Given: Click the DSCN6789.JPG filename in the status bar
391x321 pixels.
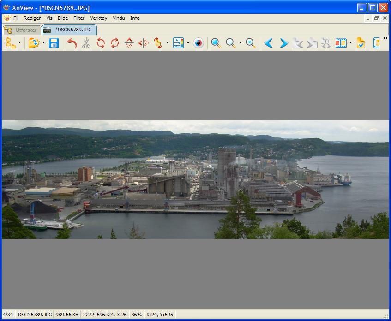Looking at the screenshot, I should [x=35, y=315].
